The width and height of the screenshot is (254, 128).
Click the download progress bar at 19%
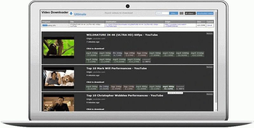click(x=55, y=25)
